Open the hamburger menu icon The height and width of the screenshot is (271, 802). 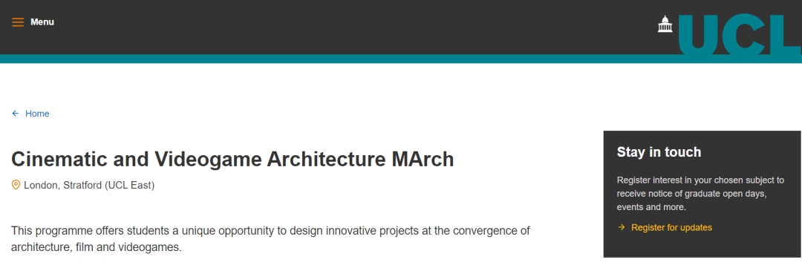tap(18, 22)
